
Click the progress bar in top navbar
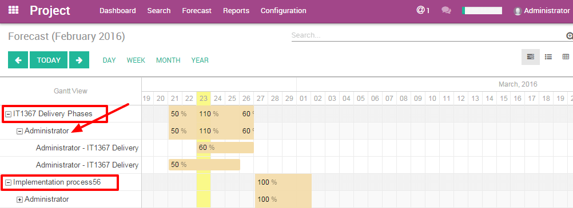pos(482,11)
